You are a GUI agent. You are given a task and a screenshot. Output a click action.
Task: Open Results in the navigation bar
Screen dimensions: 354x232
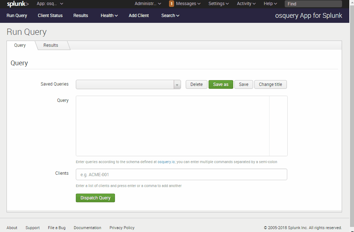(81, 16)
